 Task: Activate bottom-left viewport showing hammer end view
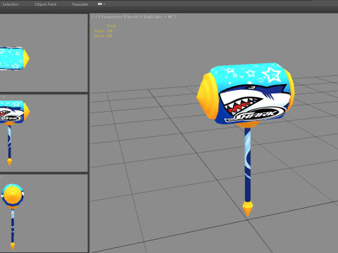[44, 213]
